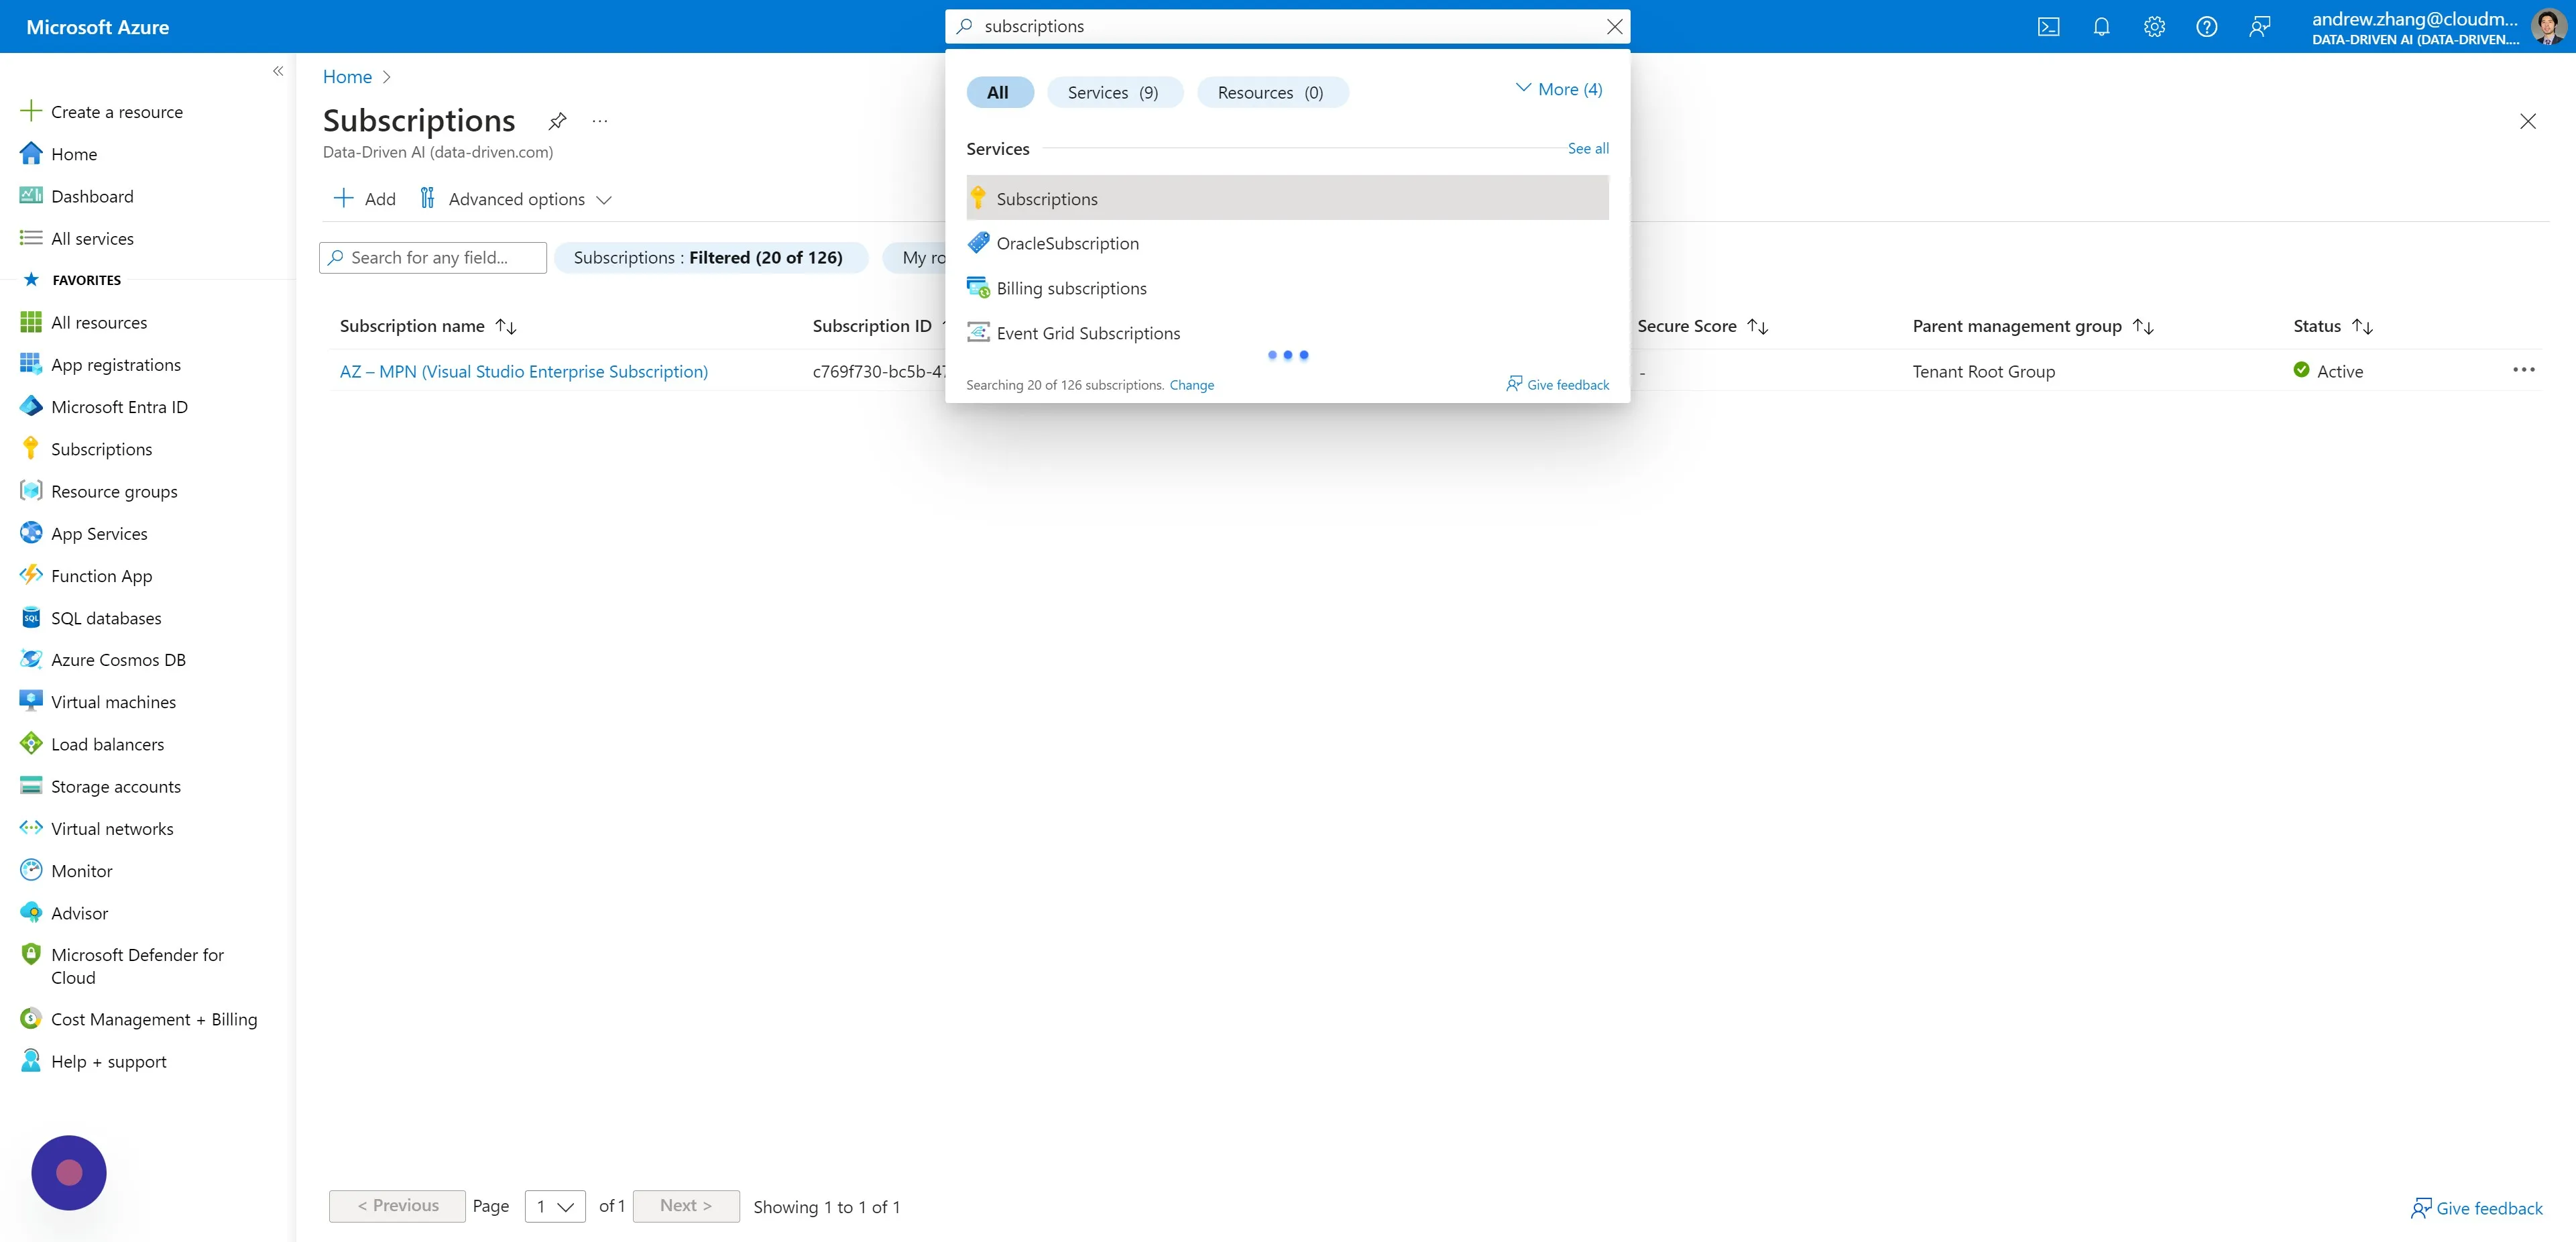Click Change subscription search scope link
This screenshot has height=1242, width=2576.
click(1191, 385)
